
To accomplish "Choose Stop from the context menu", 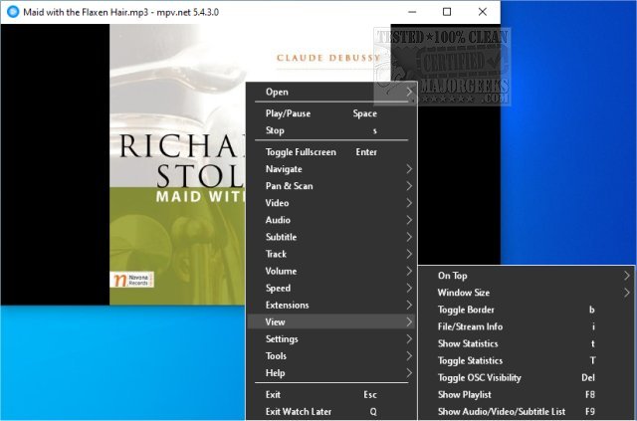I will click(x=331, y=130).
